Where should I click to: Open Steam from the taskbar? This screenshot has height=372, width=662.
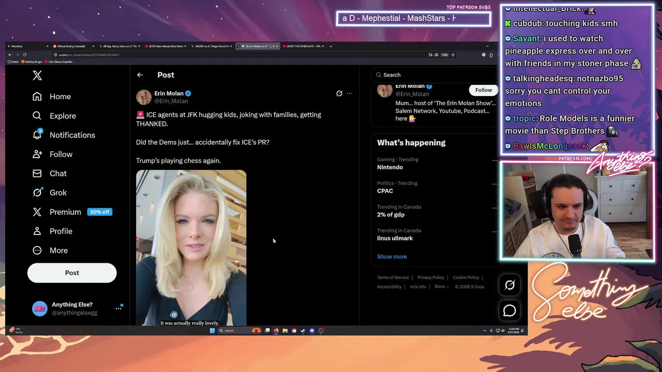pos(303,331)
